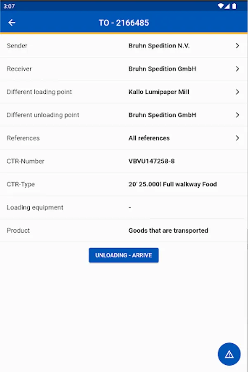Tap the Loading equipment row
248x372 pixels.
click(124, 207)
